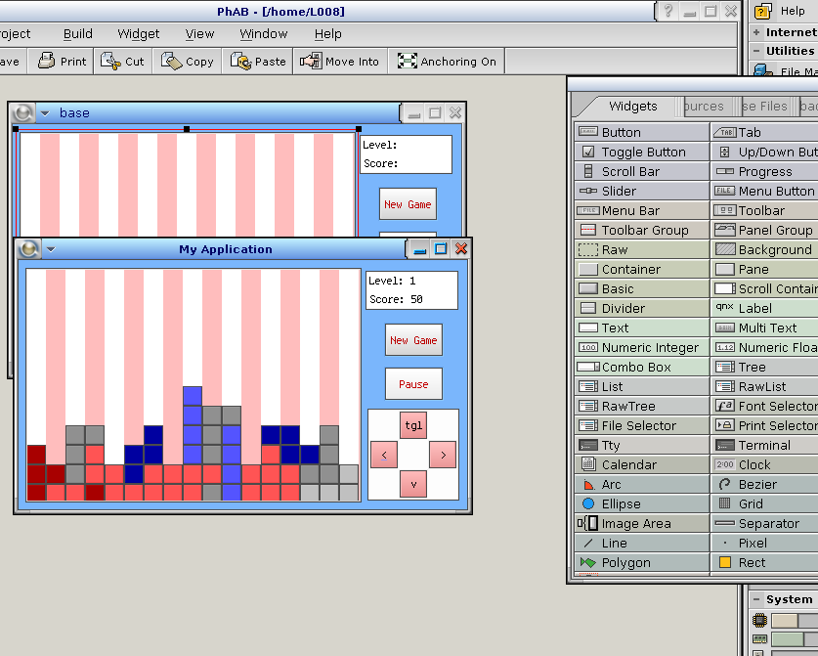Viewport: 818px width, 656px height.
Task: Open the base window menu arrow
Action: tap(45, 113)
